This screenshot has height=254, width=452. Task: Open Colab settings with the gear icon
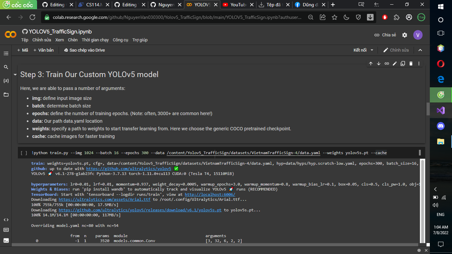(x=404, y=35)
